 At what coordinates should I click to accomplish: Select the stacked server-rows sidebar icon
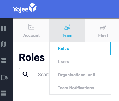(x=4, y=61)
